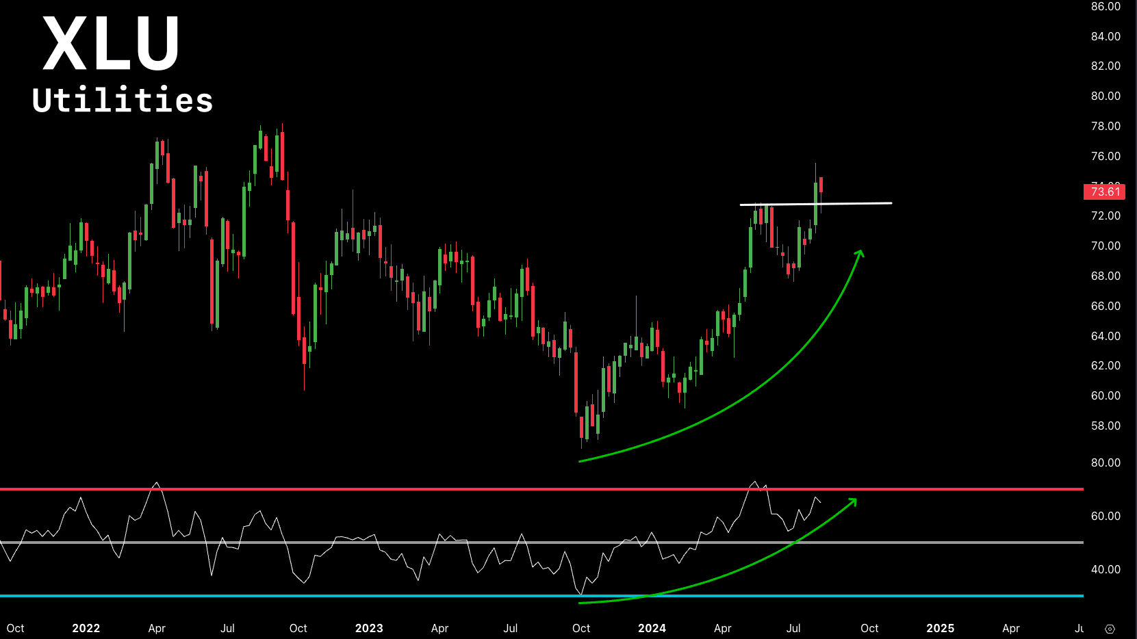
Task: Click the 72.00 price scale label
Action: click(x=1106, y=216)
